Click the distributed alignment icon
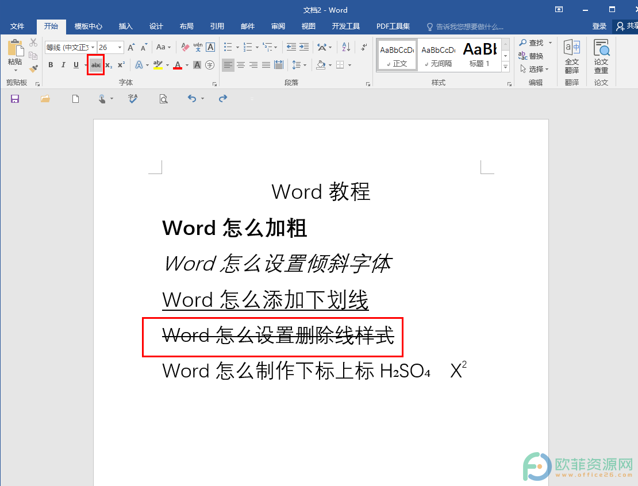The width and height of the screenshot is (638, 486). pyautogui.click(x=279, y=65)
